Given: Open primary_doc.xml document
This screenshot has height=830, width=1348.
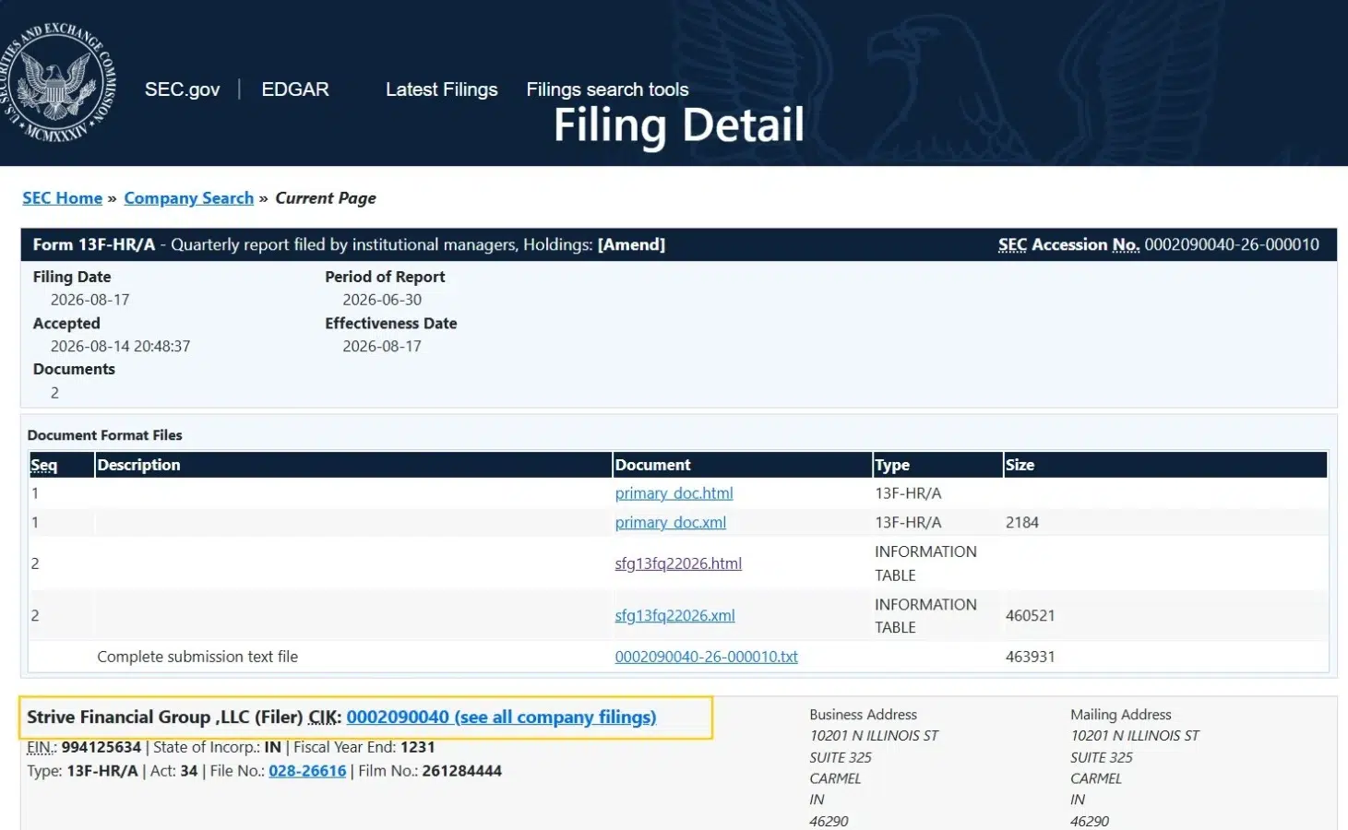Looking at the screenshot, I should tap(670, 522).
